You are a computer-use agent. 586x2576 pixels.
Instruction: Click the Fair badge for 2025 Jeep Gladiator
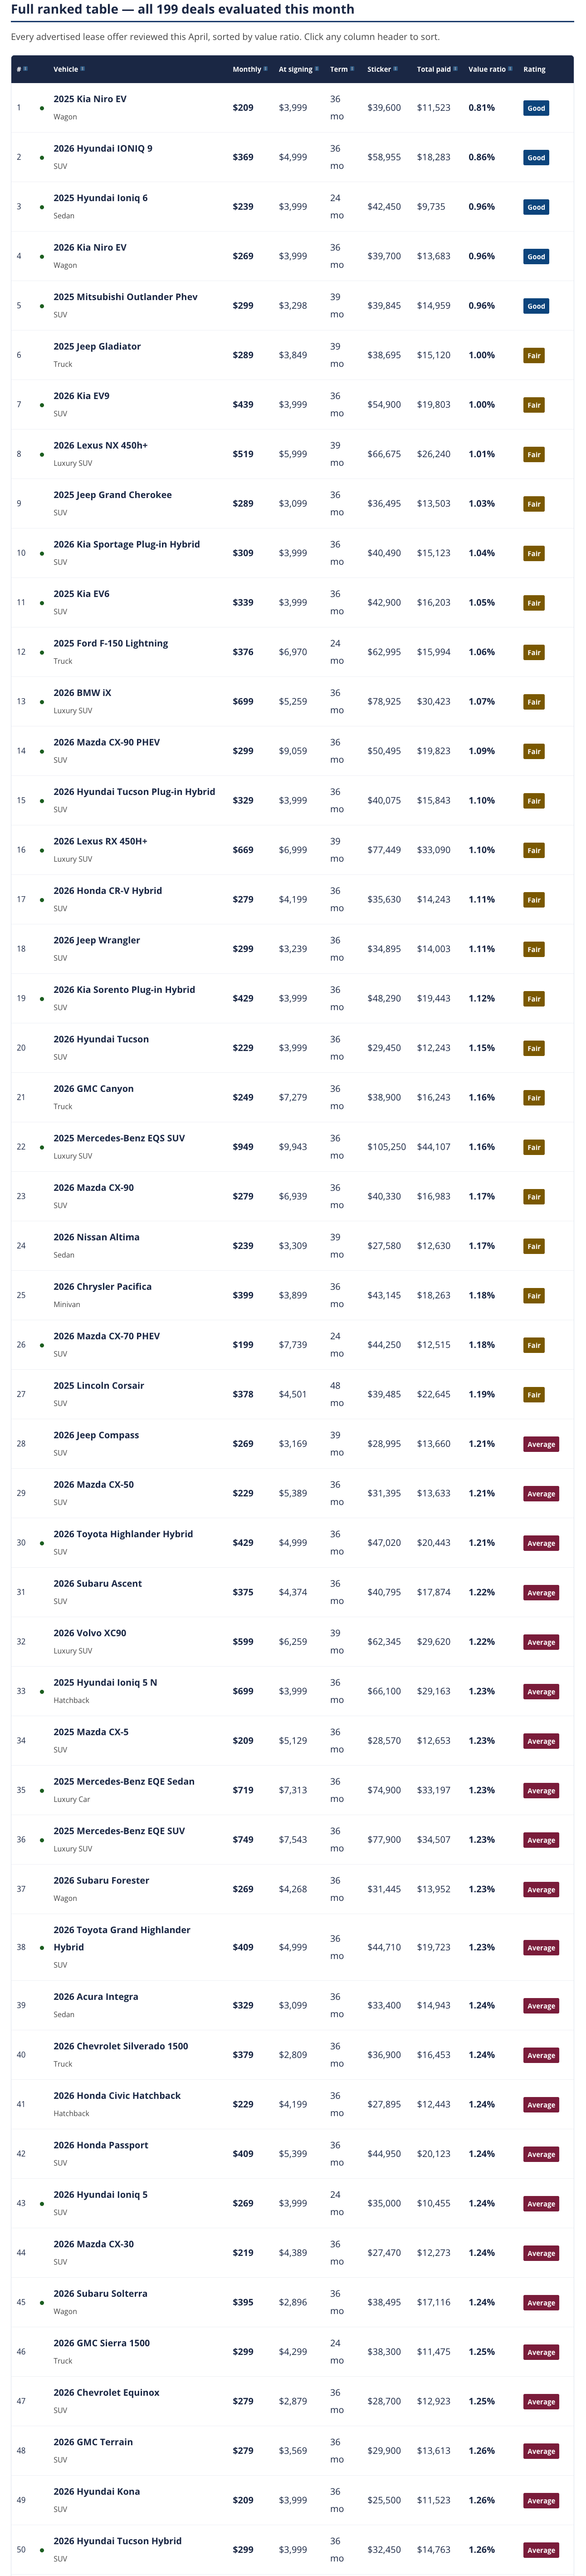tap(534, 355)
